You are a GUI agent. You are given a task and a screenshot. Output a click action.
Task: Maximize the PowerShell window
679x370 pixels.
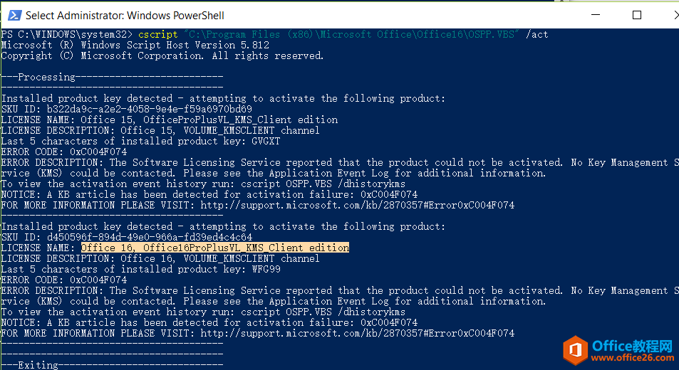tap(636, 15)
